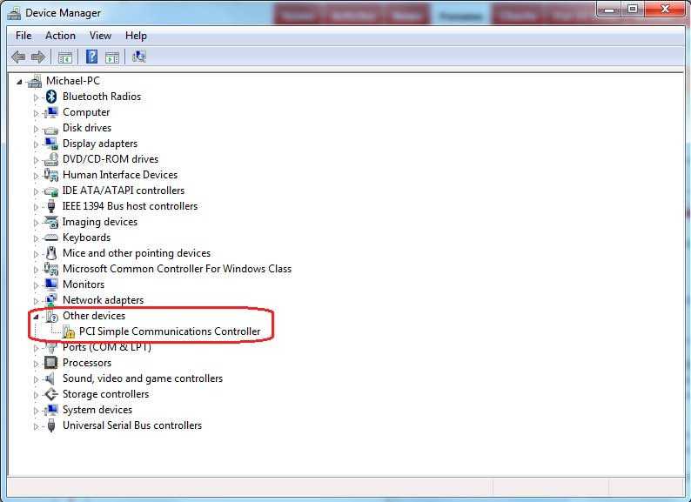Expand the Network adapters arrow
The height and width of the screenshot is (502, 691).
tap(36, 301)
